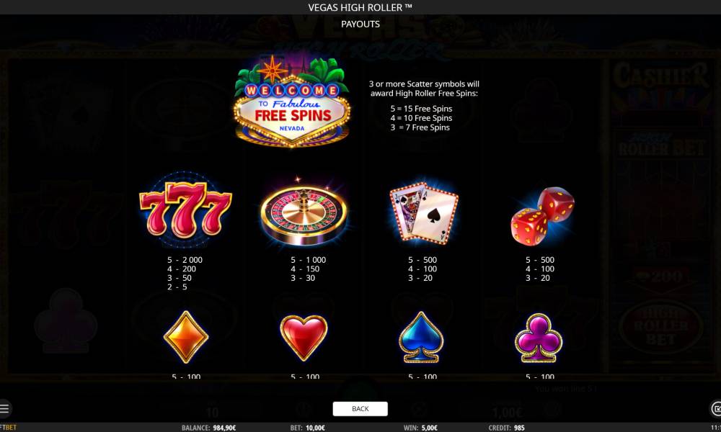
Task: Click the triple sevens 777 symbol
Action: [185, 210]
